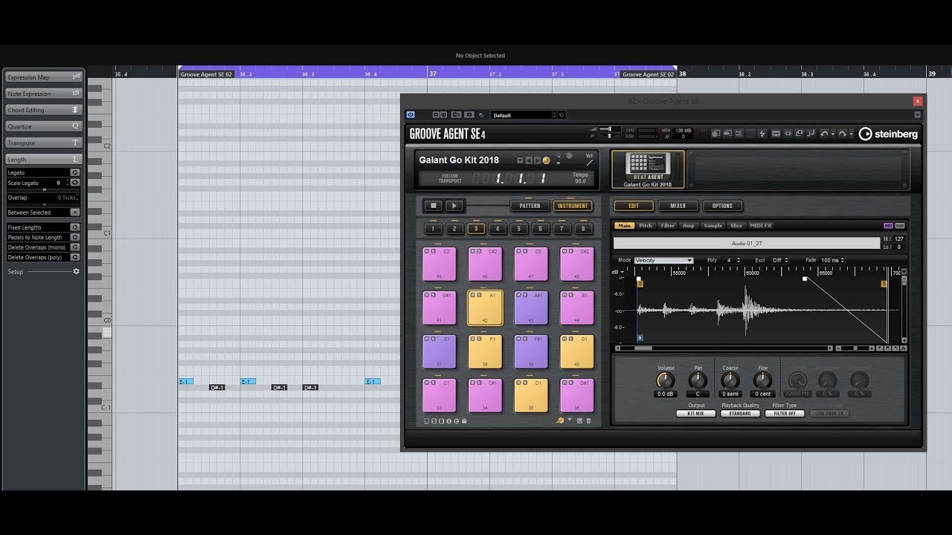Trigger the C2 pad 45
Image resolution: width=952 pixels, height=535 pixels.
point(440,264)
